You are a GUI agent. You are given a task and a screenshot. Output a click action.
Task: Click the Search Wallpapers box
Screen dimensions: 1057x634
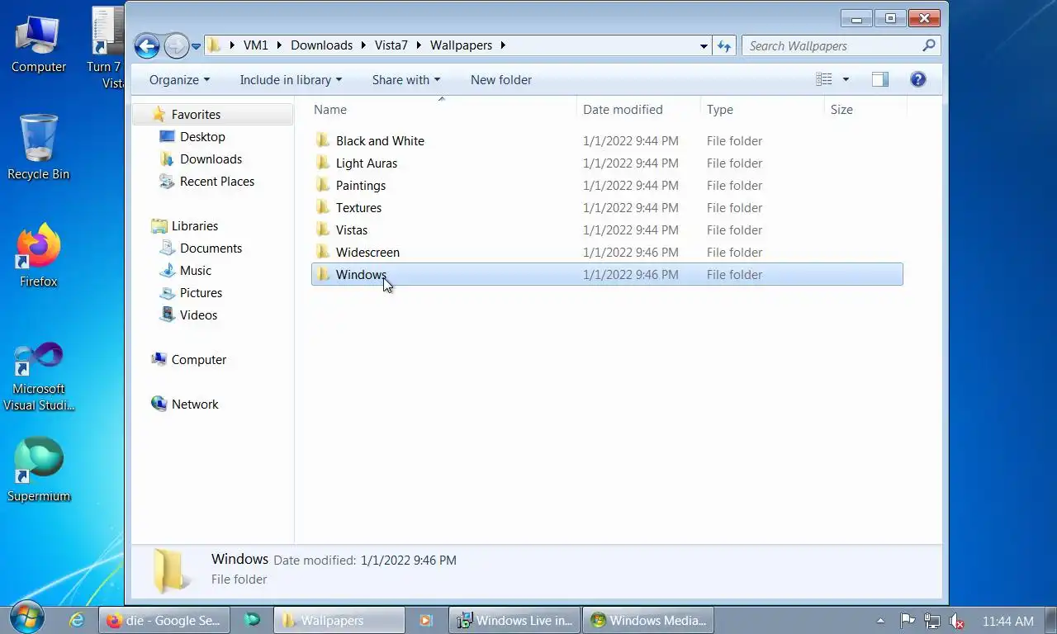(x=832, y=46)
